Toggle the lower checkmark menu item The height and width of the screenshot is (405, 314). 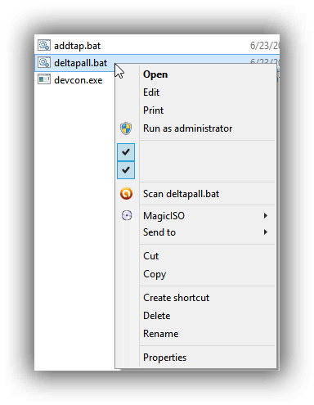pos(126,170)
